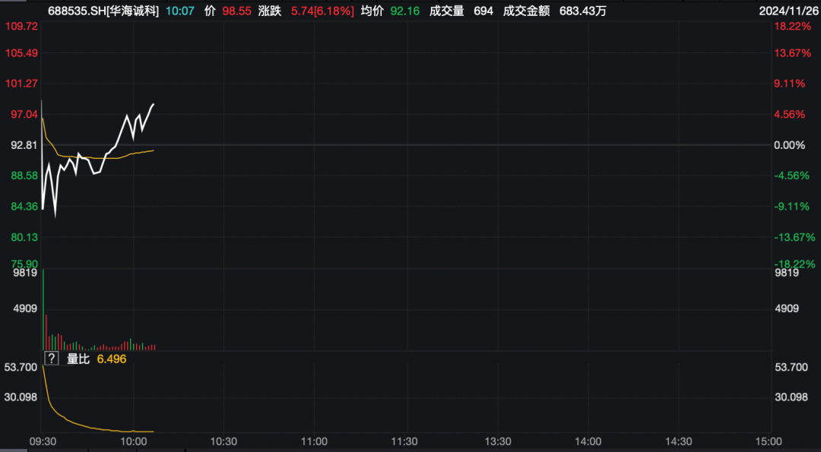
Task: Click the 53.700 label on left axis
Action: [21, 367]
